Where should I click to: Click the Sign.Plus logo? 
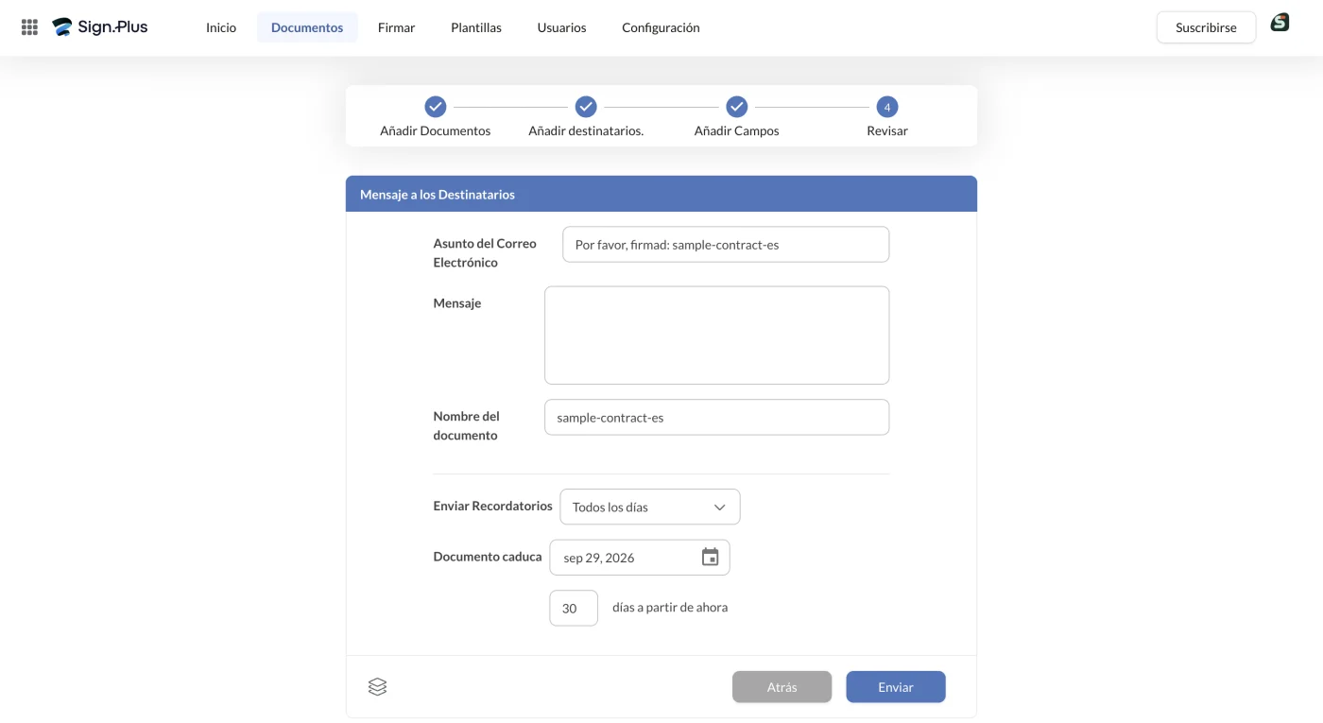point(100,27)
